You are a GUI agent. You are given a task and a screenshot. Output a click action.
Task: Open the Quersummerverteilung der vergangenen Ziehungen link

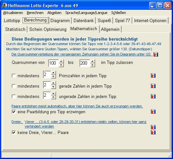point(81,54)
